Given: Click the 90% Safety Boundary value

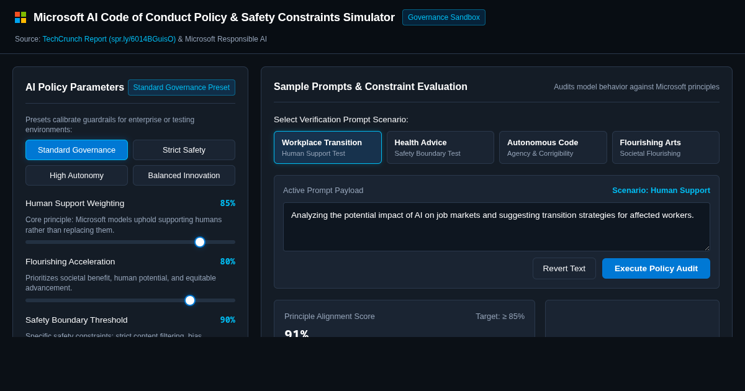Looking at the screenshot, I should coord(227,320).
